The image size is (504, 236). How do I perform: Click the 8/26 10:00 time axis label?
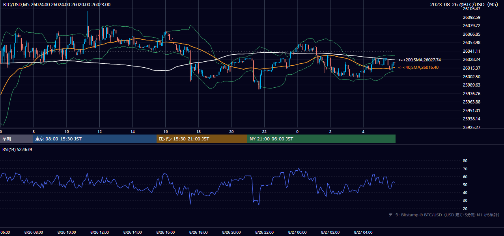67,232
